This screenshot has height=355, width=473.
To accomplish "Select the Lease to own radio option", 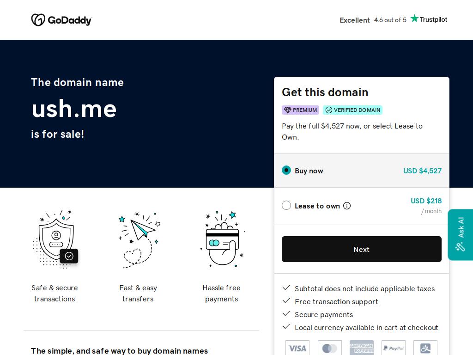I will coord(286,206).
